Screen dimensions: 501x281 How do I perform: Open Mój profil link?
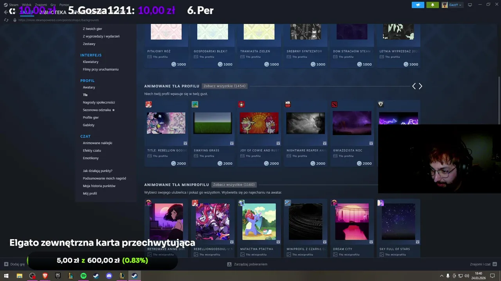tap(90, 194)
